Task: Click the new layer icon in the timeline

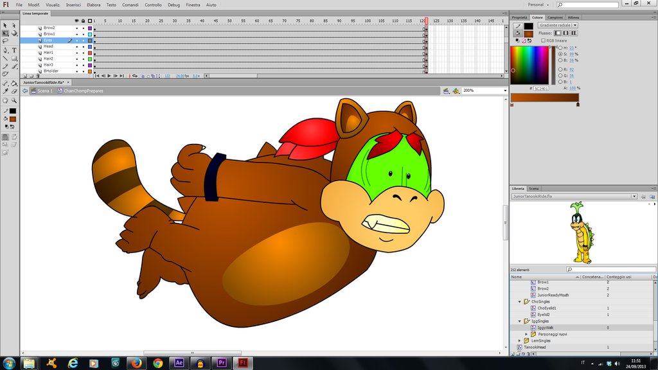Action: [x=25, y=76]
